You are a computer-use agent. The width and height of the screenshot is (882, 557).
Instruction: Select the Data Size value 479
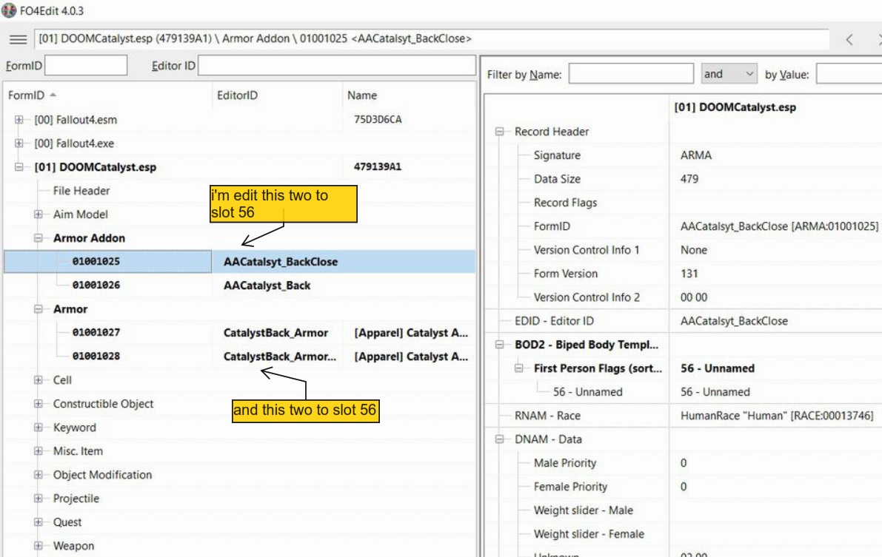(689, 179)
